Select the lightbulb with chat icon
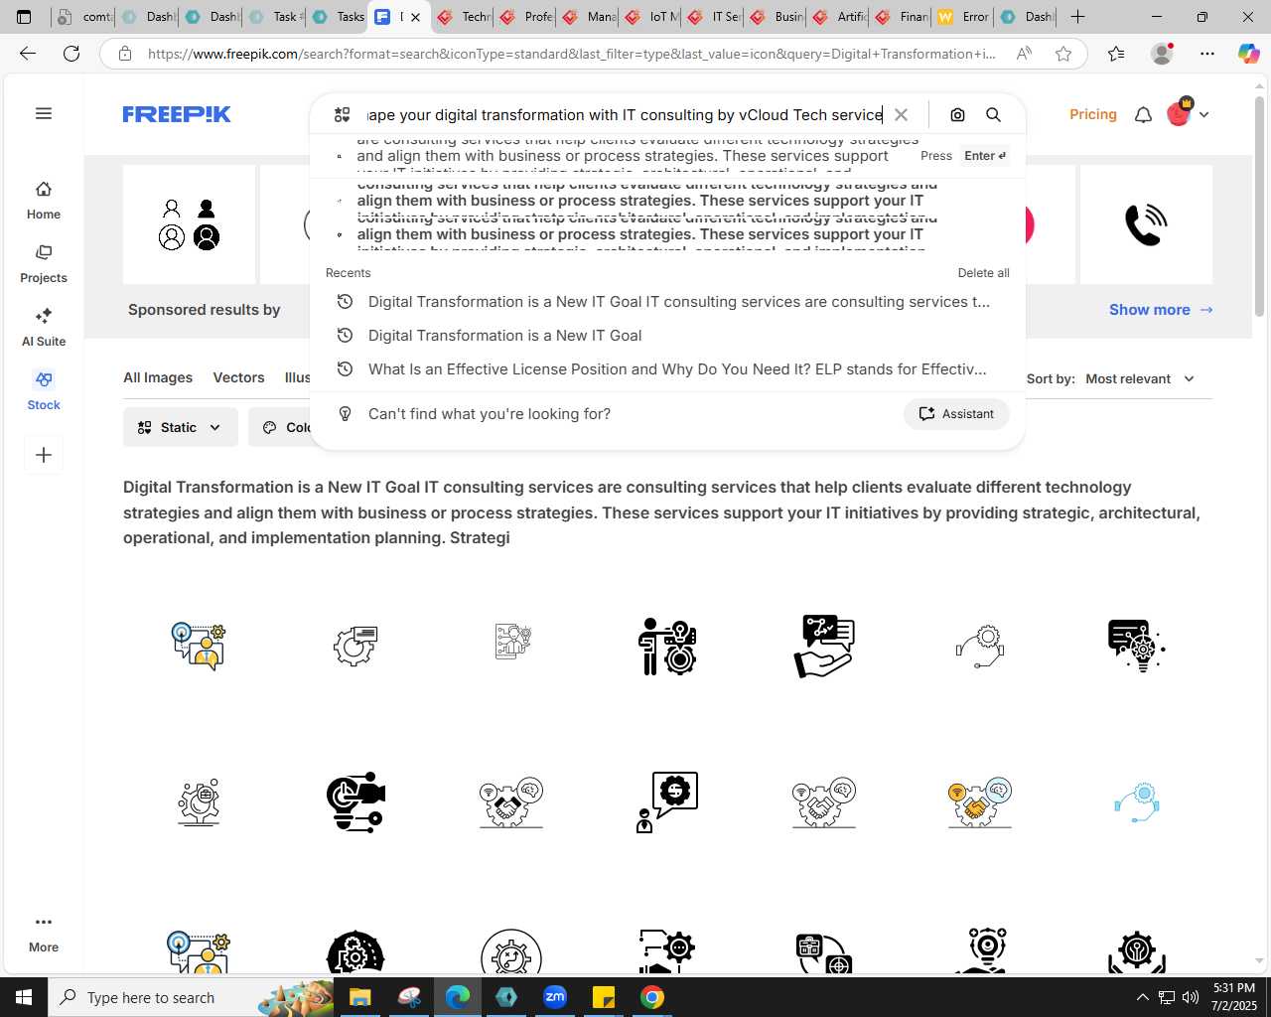Image resolution: width=1271 pixels, height=1017 pixels. point(1137,646)
